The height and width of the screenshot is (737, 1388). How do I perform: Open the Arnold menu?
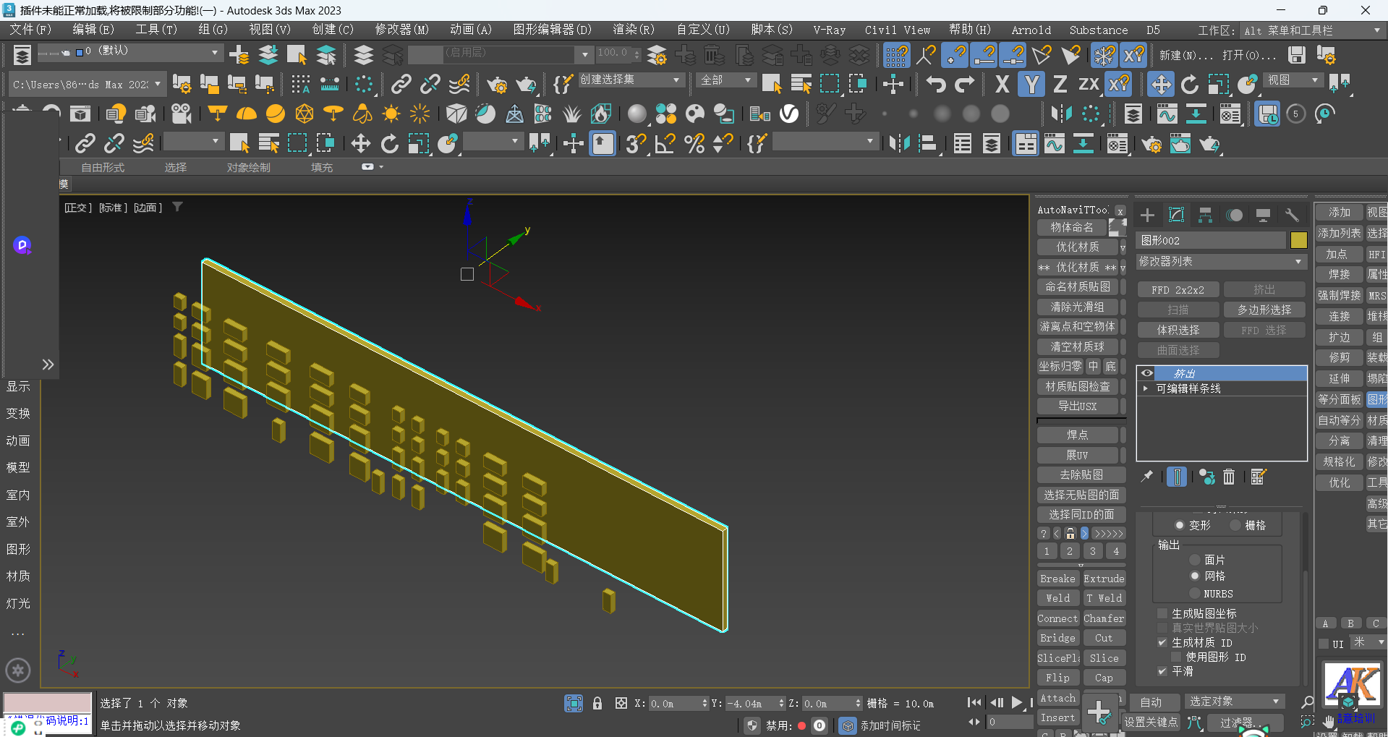click(x=1031, y=30)
